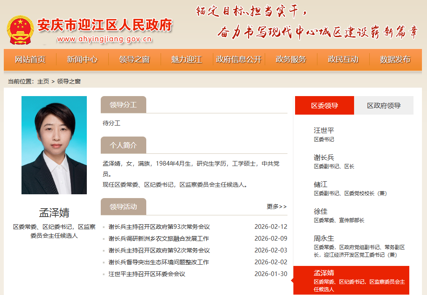Select leader 储江 in the list
This screenshot has width=427, height=295.
coord(320,184)
